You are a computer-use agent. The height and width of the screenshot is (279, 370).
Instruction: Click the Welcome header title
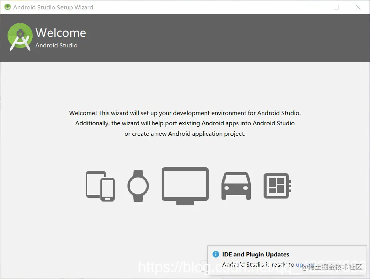pyautogui.click(x=61, y=33)
